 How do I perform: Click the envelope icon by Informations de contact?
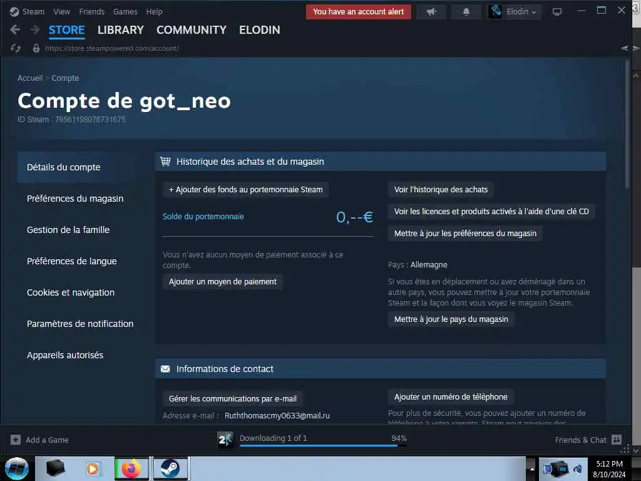tap(165, 369)
